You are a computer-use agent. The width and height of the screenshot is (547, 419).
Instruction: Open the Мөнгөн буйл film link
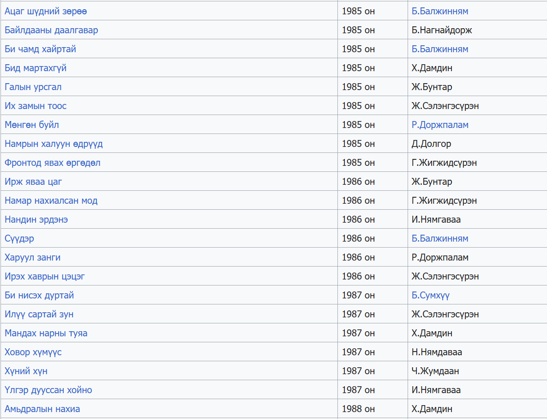32,125
